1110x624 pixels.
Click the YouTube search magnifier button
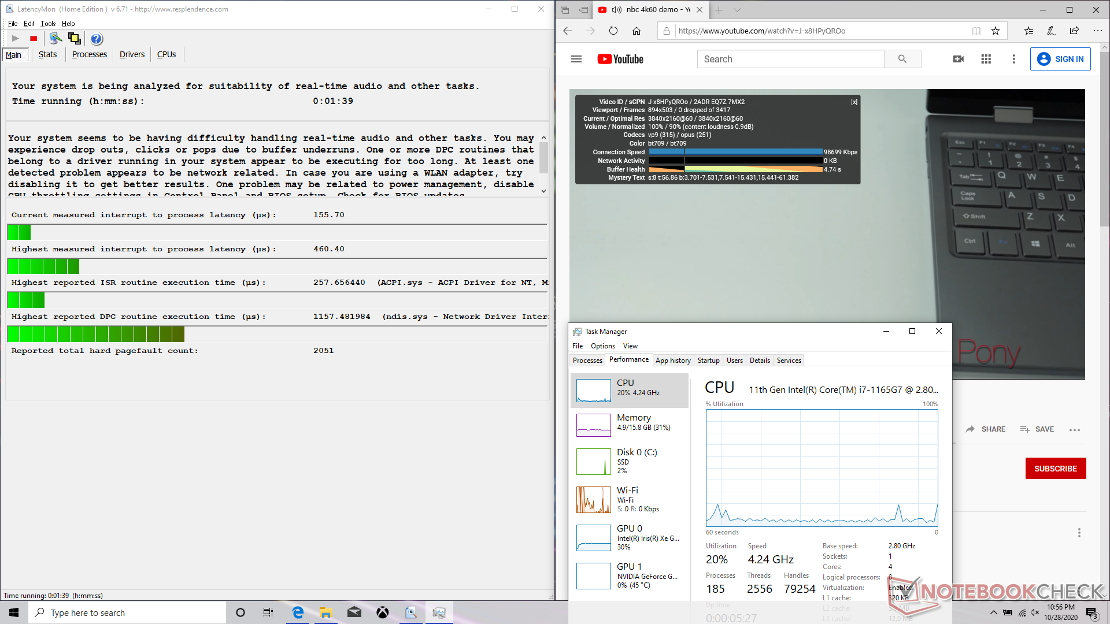[x=902, y=59]
